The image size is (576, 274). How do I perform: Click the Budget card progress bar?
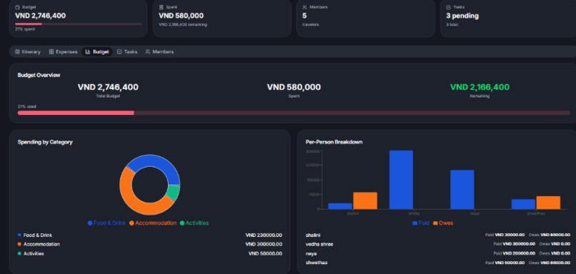click(x=78, y=24)
